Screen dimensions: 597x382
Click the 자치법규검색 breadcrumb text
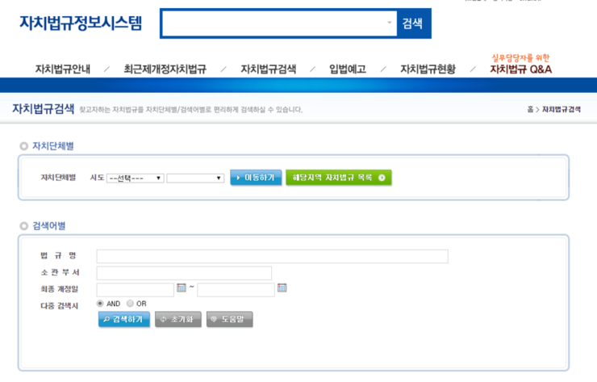562,109
